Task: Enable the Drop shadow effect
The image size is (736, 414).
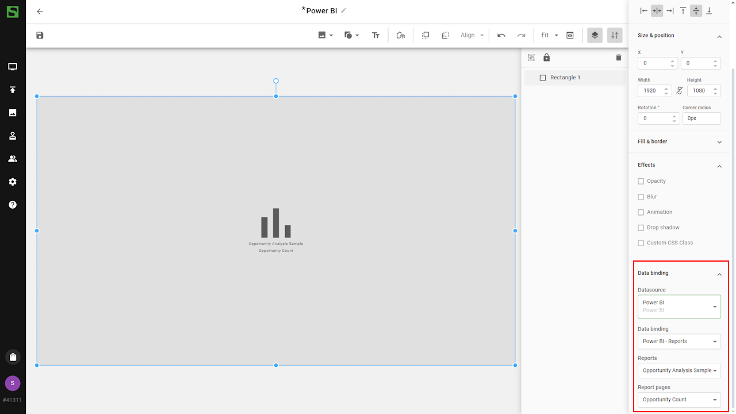Action: pos(641,228)
